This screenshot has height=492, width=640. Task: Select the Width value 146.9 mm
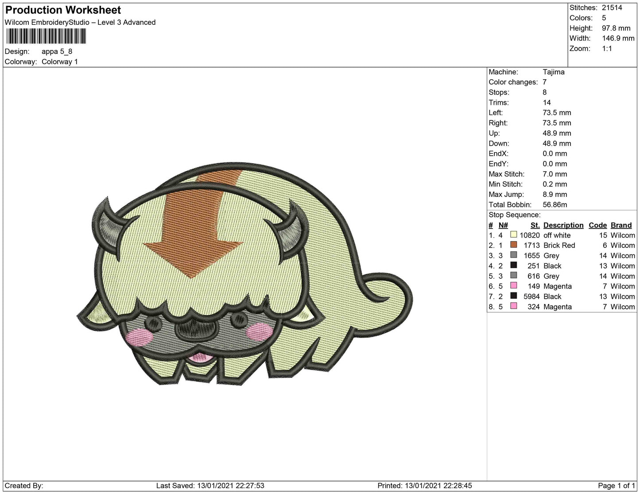[x=618, y=38]
